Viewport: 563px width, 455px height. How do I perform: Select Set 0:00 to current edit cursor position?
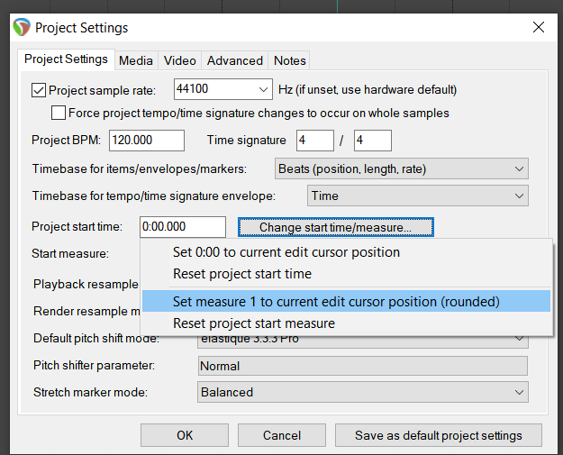pyautogui.click(x=286, y=252)
